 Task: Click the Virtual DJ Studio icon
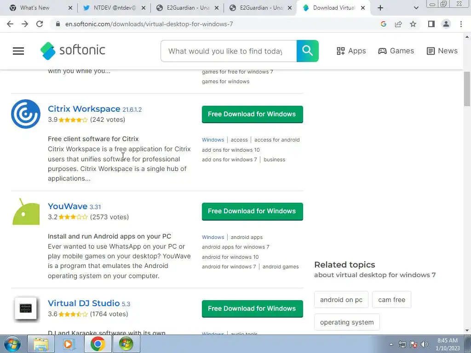(26, 308)
